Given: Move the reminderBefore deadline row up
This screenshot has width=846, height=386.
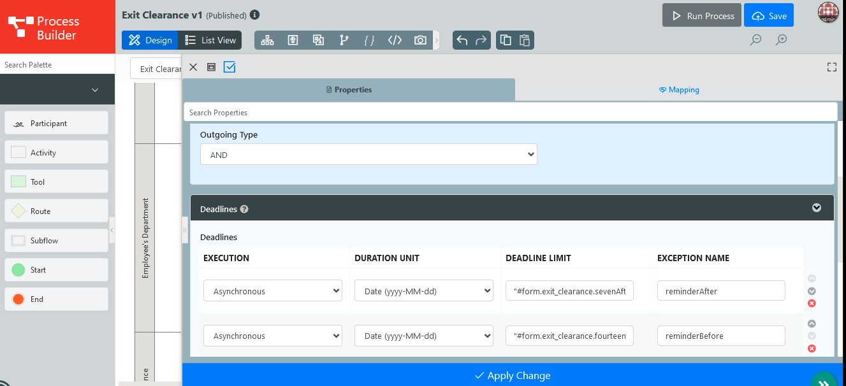Looking at the screenshot, I should 812,324.
